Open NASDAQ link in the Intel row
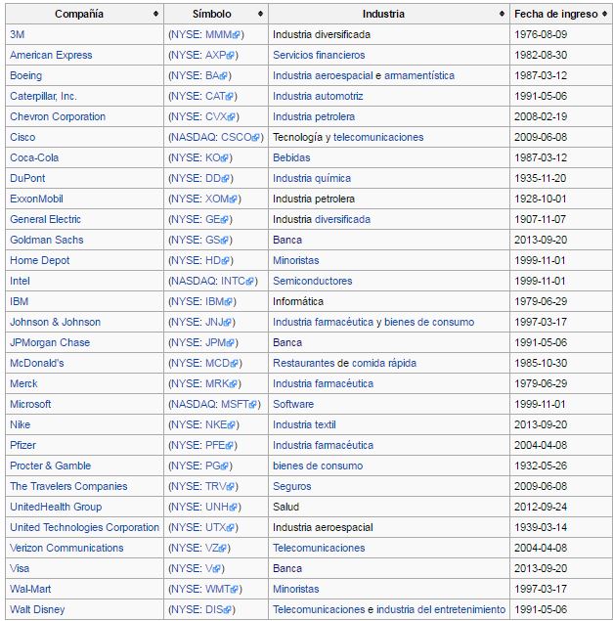 click(x=193, y=281)
